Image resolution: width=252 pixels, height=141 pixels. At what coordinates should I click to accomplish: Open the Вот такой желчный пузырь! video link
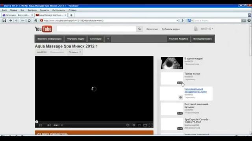(196, 105)
